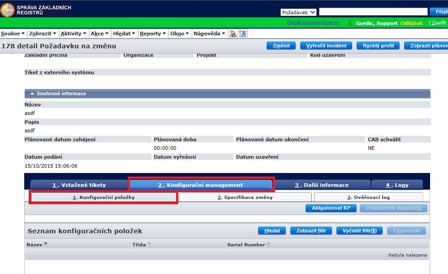
Task: Open the Aktivity menu
Action: tap(73, 34)
